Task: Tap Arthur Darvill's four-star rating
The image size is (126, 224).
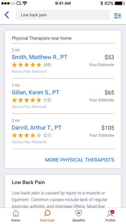Action: pos(27,136)
